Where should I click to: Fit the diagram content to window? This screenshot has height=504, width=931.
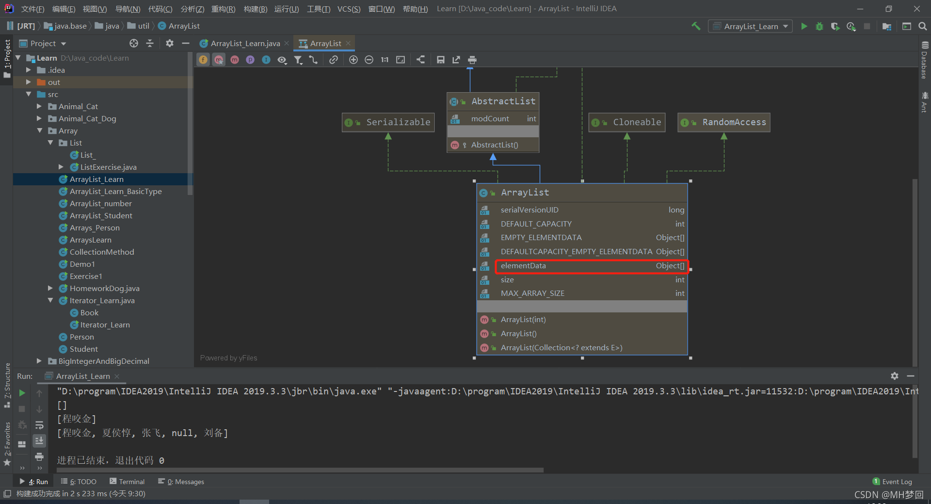coord(401,60)
